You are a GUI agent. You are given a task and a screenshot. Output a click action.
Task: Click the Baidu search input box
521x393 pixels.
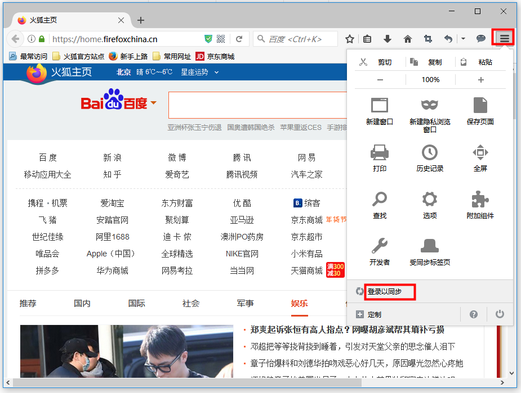point(257,105)
